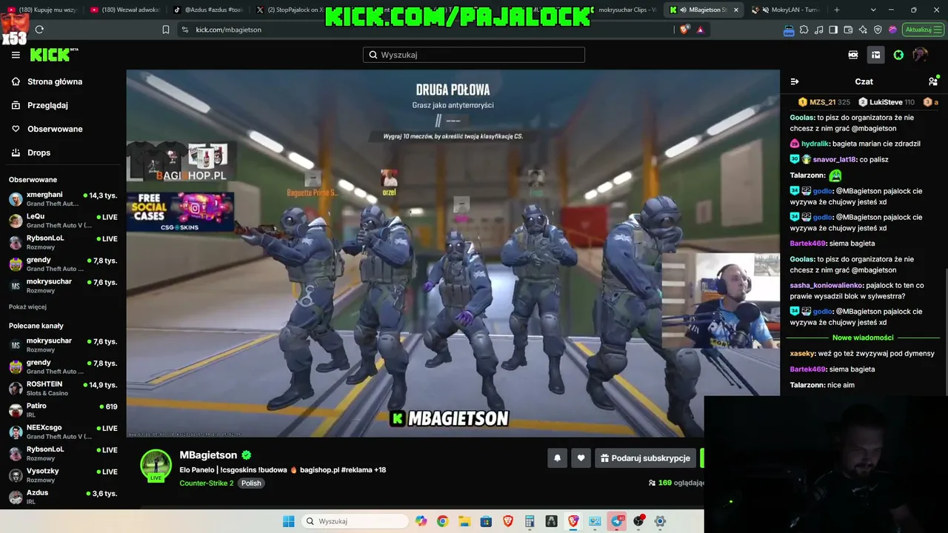
Task: Switch to the Wezwał adwokat YouTube tab
Action: (124, 10)
